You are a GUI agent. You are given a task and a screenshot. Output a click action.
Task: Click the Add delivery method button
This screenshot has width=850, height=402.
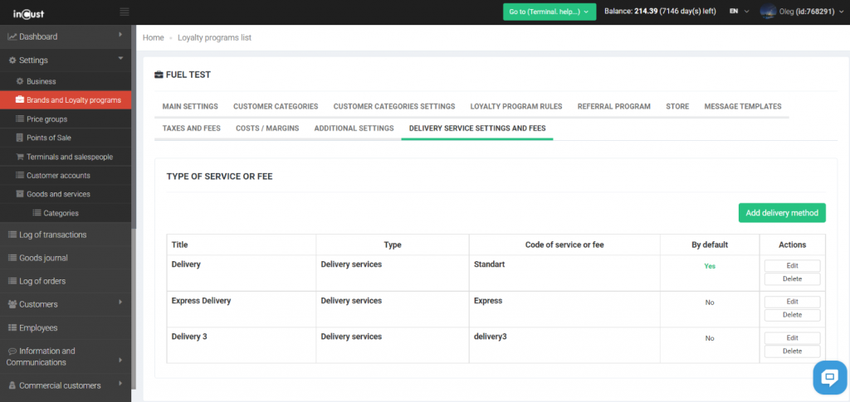[781, 213]
